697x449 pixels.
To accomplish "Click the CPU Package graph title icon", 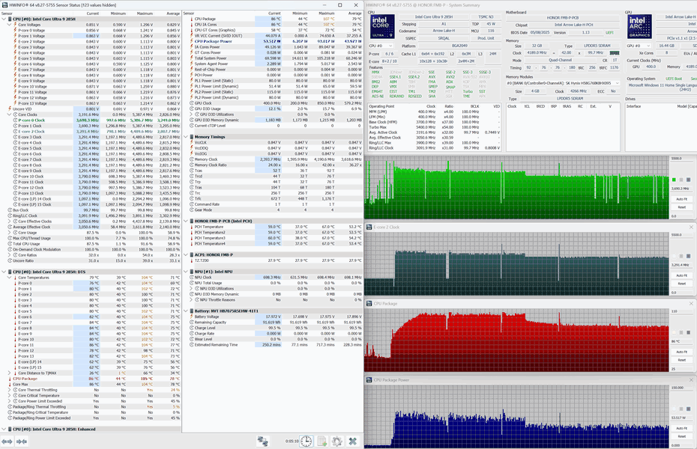I will tap(369, 304).
